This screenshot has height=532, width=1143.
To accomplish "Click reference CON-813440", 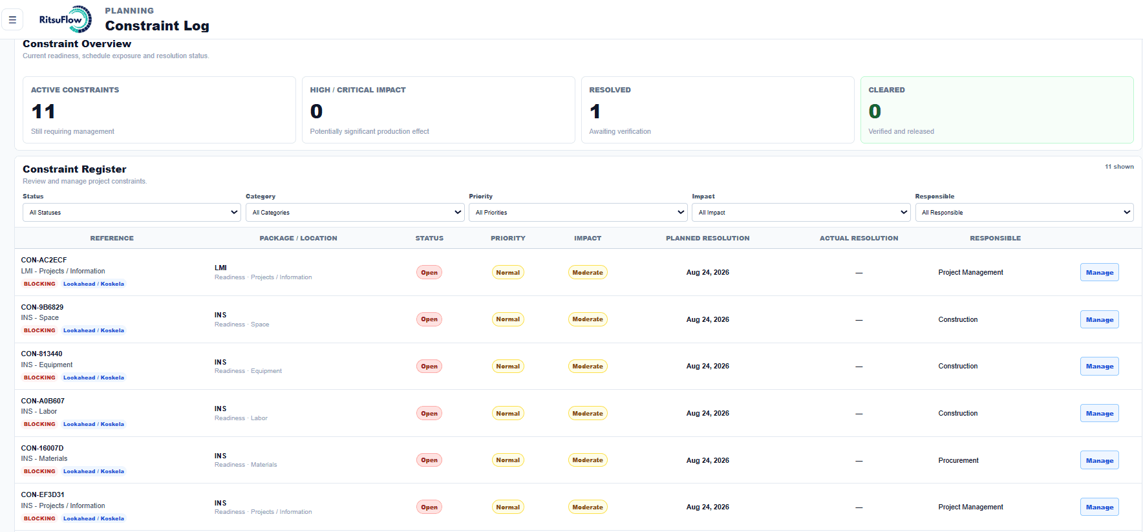I will click(x=41, y=354).
